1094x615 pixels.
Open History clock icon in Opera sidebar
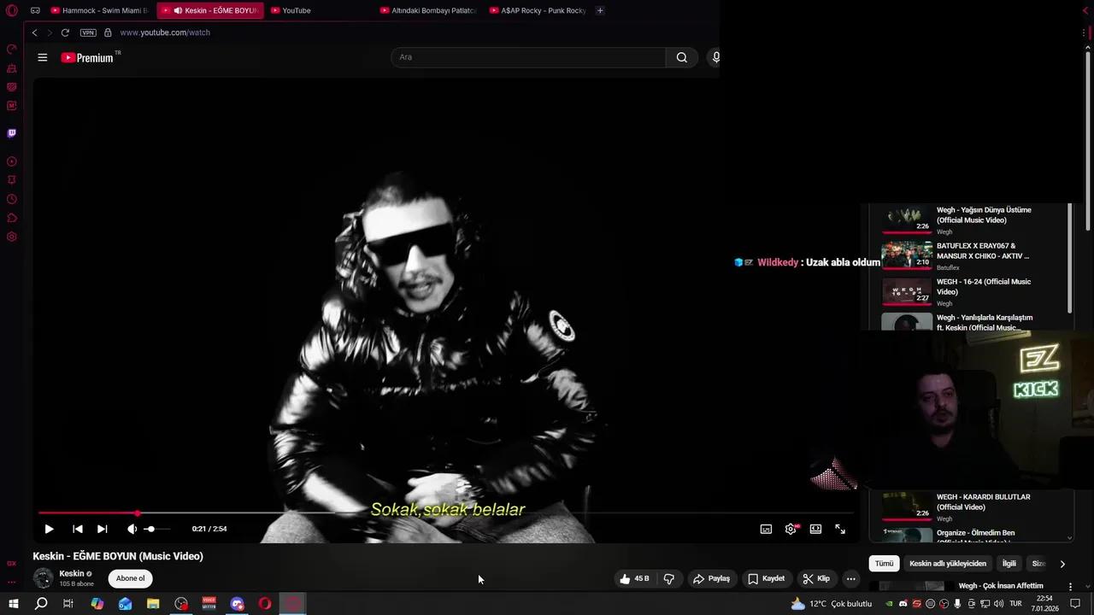tap(12, 199)
